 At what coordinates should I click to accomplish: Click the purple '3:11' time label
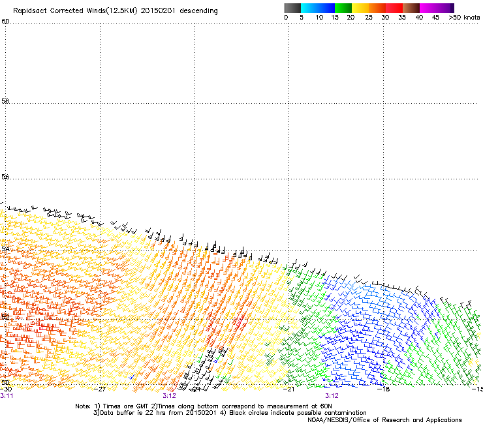coord(7,396)
